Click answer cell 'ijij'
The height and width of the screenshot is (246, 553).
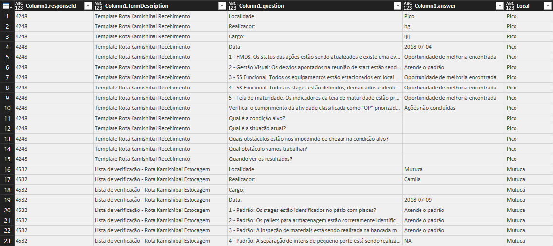pyautogui.click(x=454, y=36)
